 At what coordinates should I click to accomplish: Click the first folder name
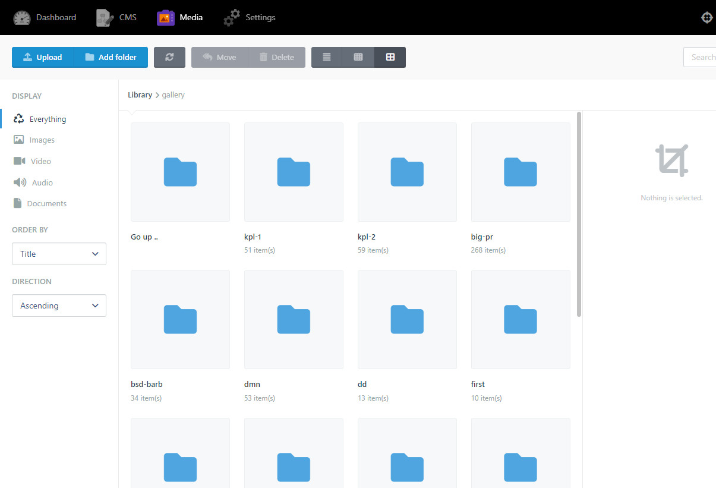(478, 384)
